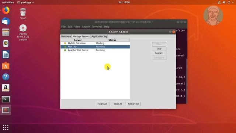Image resolution: width=236 pixels, height=133 pixels.
Task: Click the terminal window title bar
Action: coord(124,22)
